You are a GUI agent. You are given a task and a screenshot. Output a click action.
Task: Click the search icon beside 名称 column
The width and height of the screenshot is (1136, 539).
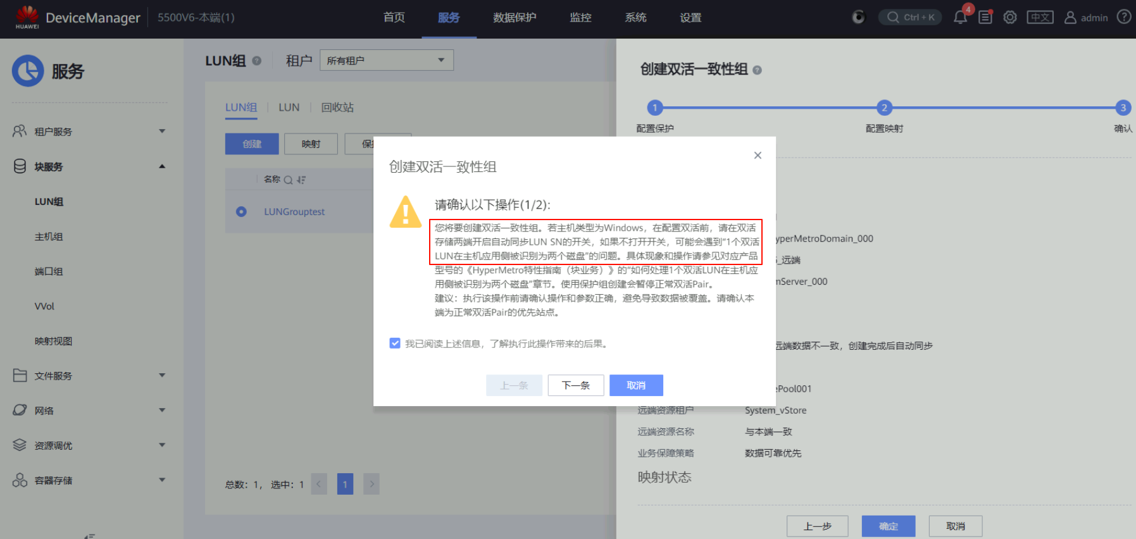pos(288,180)
